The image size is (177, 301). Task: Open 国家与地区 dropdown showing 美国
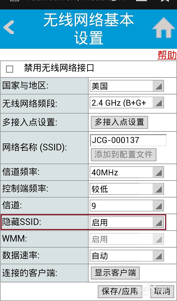(x=127, y=86)
